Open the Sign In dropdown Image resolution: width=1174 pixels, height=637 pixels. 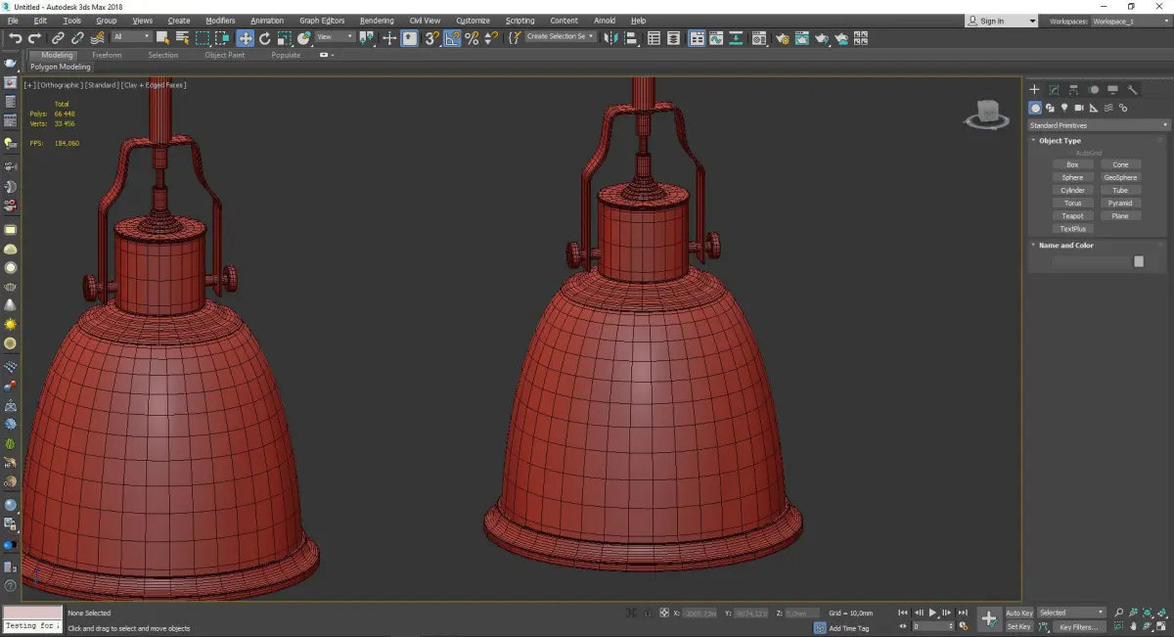tap(1001, 21)
